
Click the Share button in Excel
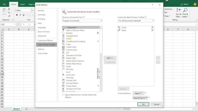click(184, 4)
